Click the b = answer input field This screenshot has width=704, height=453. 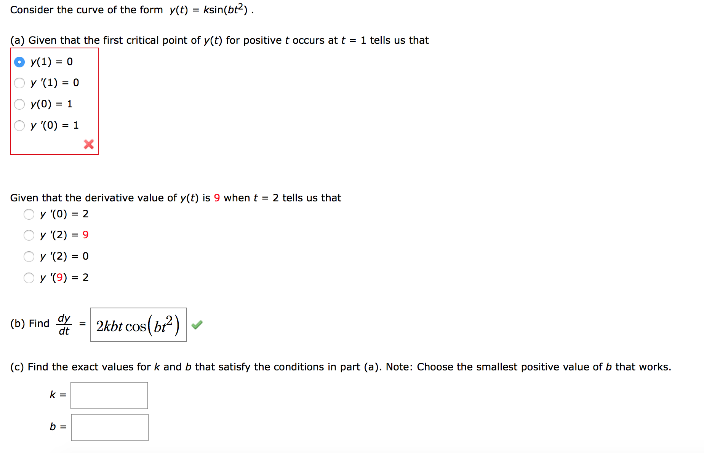point(110,427)
